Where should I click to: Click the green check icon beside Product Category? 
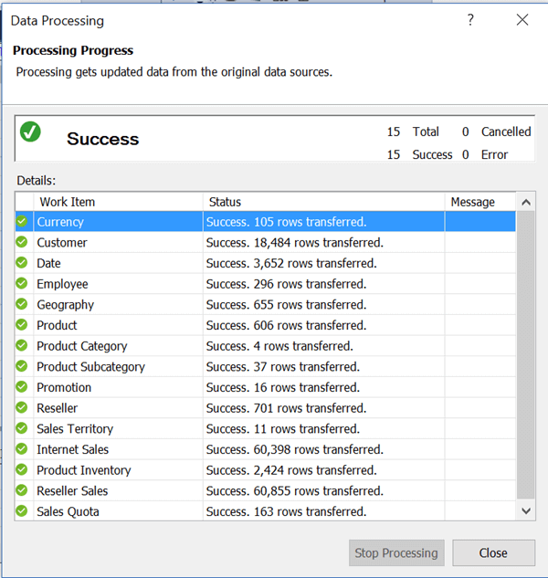point(22,345)
